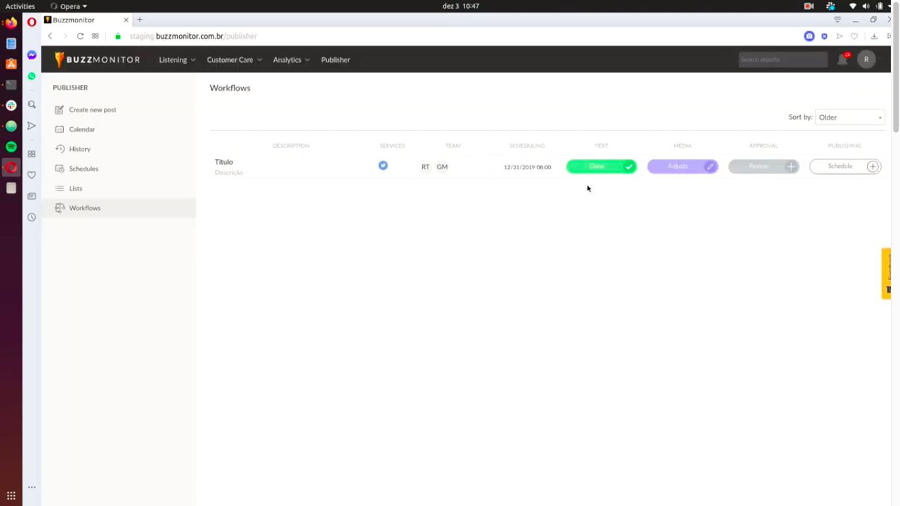Open the Publisher top menu item
The image size is (900, 506).
pyautogui.click(x=335, y=60)
